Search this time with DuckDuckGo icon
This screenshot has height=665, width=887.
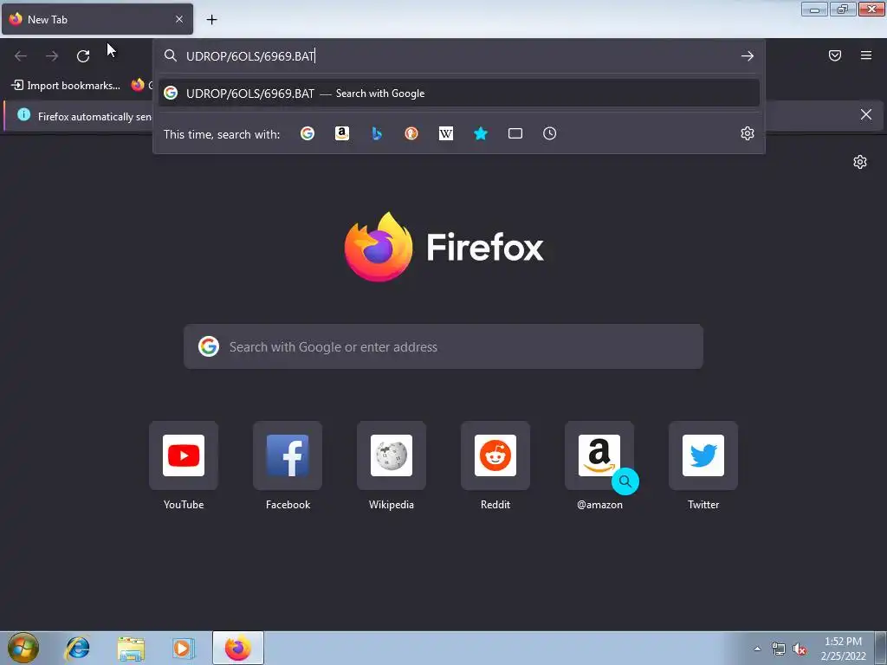pos(411,133)
